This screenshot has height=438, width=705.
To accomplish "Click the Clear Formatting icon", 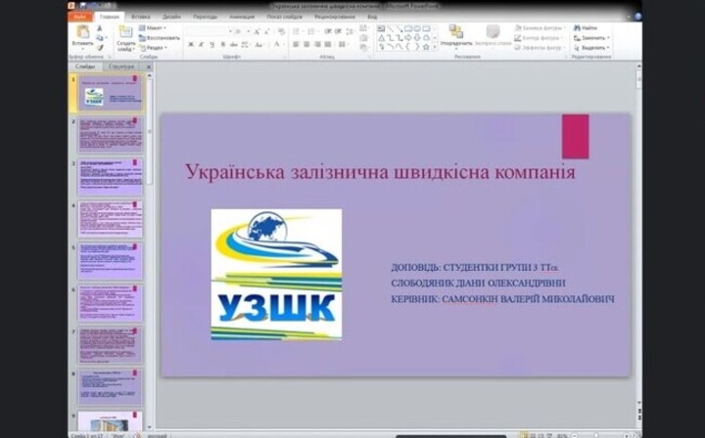I will click(x=281, y=32).
